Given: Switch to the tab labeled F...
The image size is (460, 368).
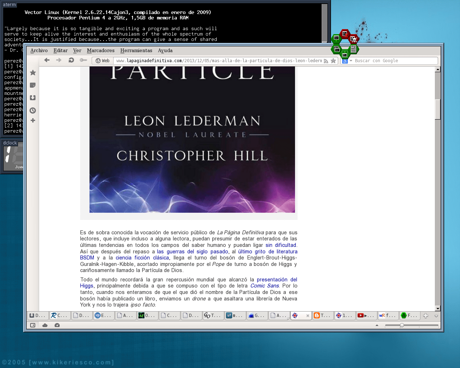Looking at the screenshot, I should [410, 316].
